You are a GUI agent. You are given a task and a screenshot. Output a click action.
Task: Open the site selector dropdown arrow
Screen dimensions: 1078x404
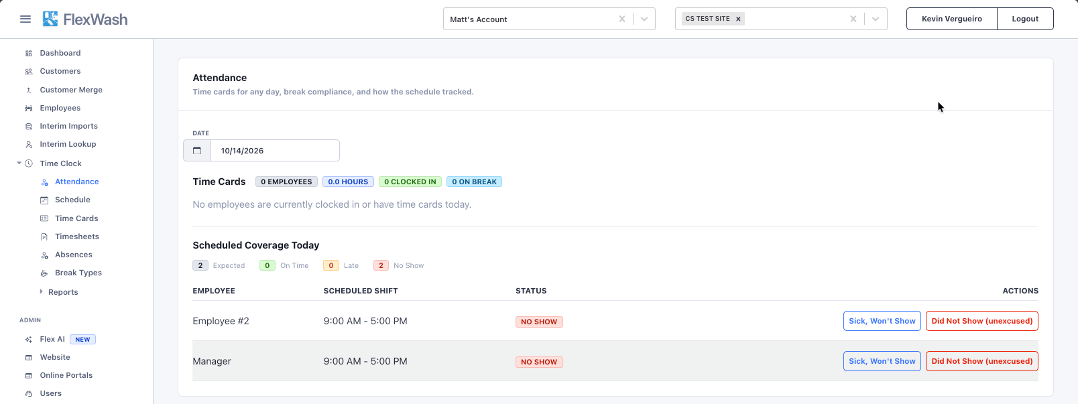[876, 19]
